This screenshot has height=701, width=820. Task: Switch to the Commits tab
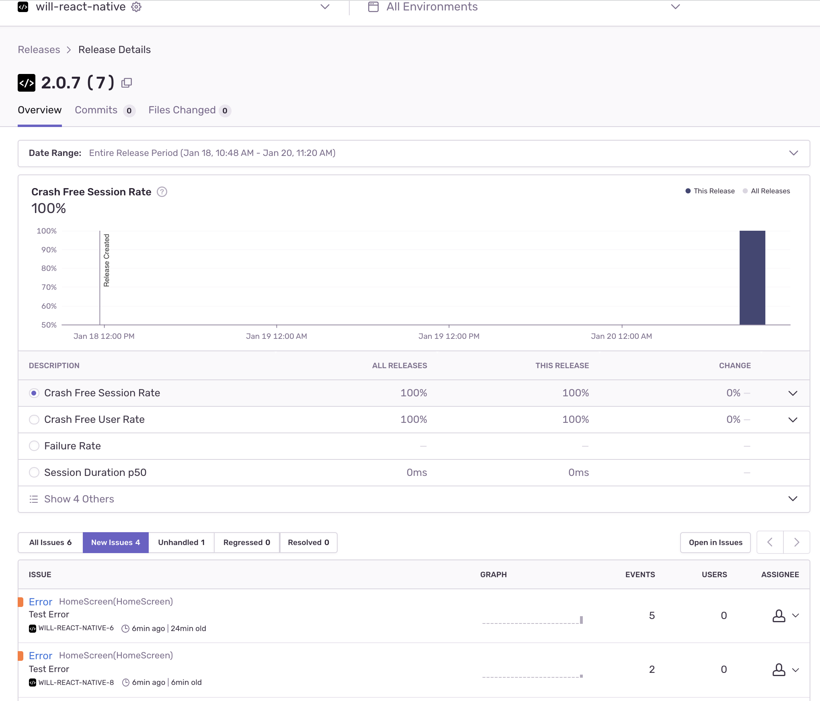click(x=96, y=110)
